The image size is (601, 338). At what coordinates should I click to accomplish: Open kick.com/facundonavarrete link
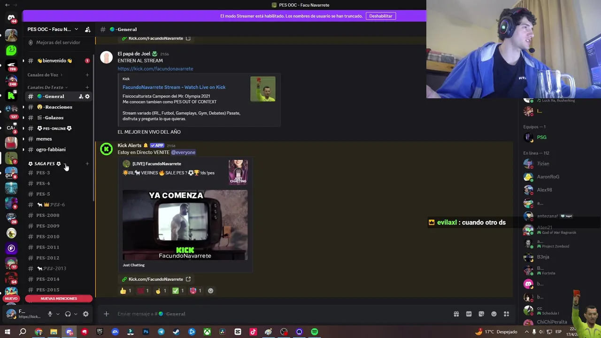coord(155,69)
